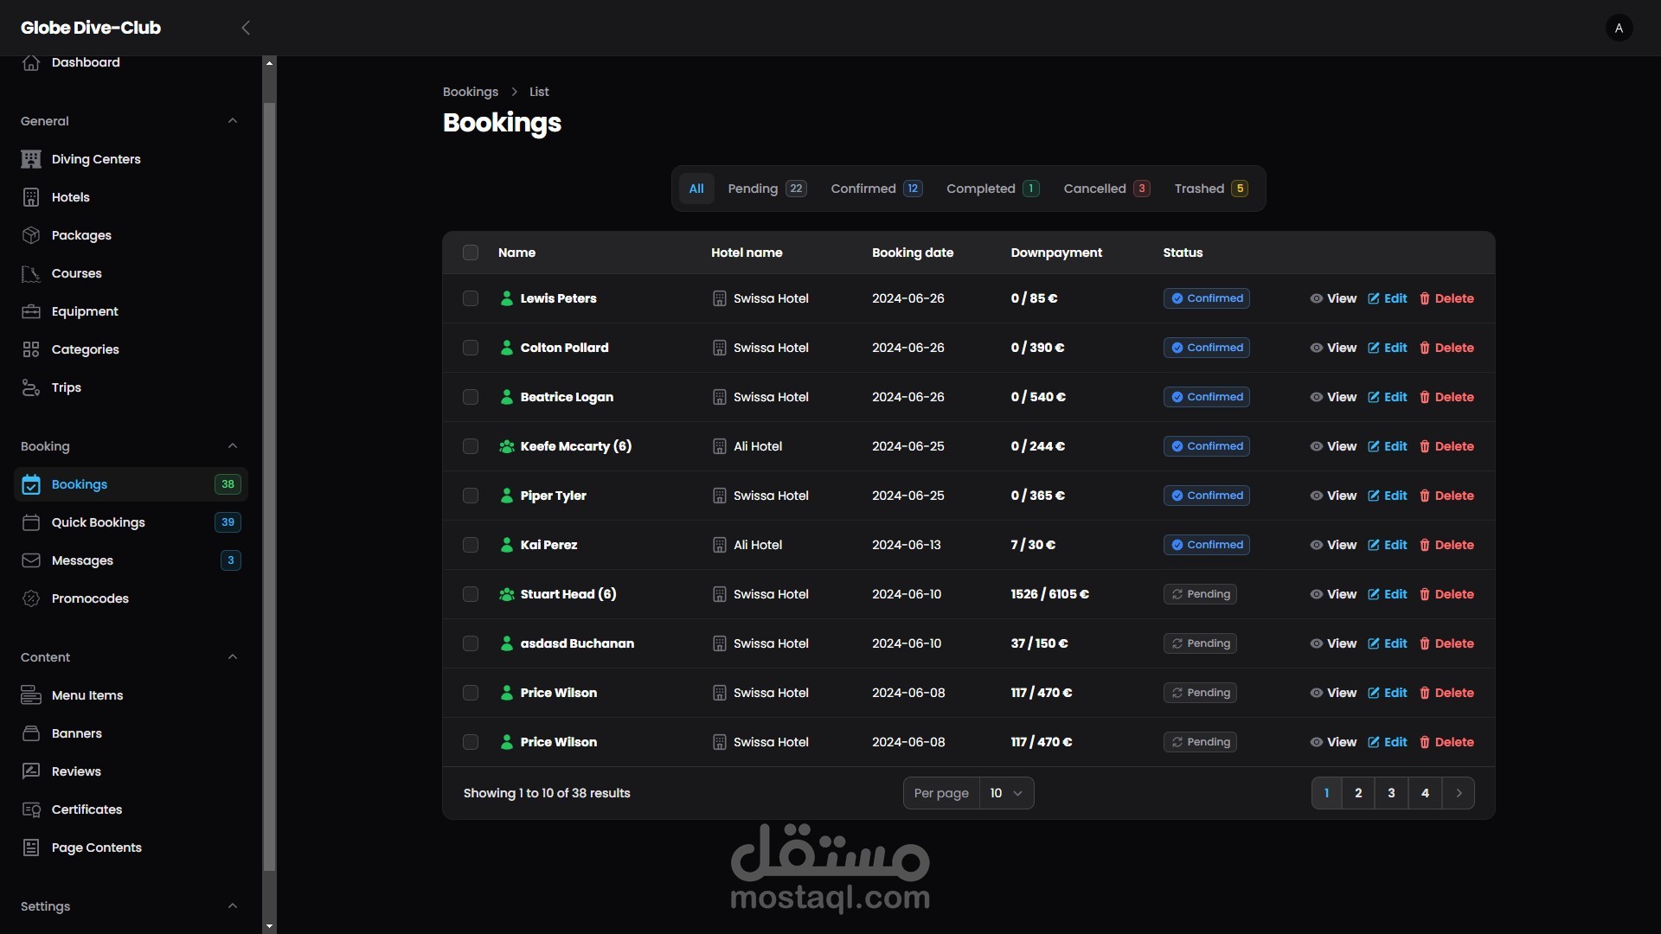This screenshot has width=1661, height=934.
Task: Collapse the General sidebar section
Action: coord(232,121)
